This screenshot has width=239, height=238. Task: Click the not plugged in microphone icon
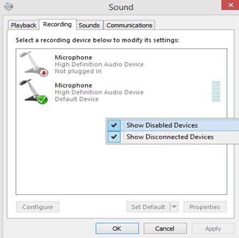click(34, 64)
